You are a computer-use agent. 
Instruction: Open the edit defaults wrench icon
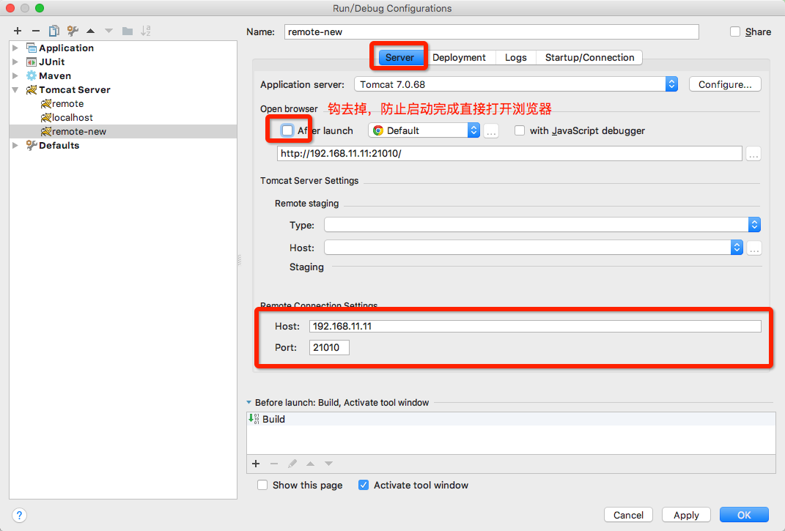73,31
